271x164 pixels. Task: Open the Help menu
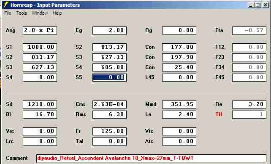(x=57, y=13)
